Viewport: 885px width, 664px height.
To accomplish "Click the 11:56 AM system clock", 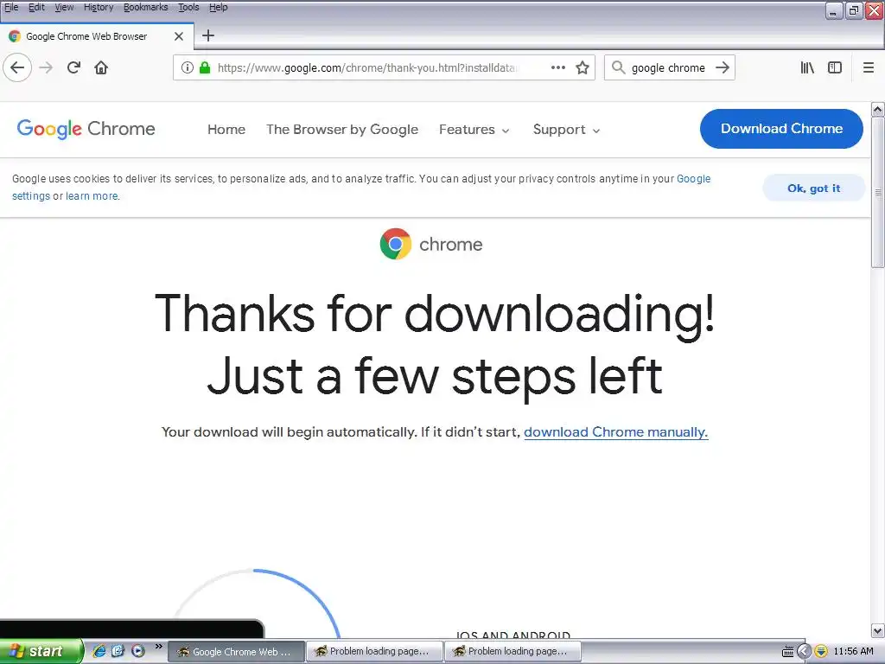I will click(853, 651).
